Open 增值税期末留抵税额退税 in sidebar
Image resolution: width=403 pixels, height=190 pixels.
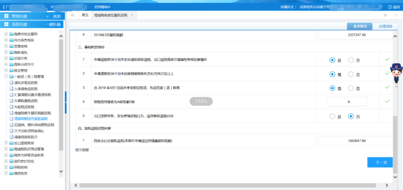point(32,113)
